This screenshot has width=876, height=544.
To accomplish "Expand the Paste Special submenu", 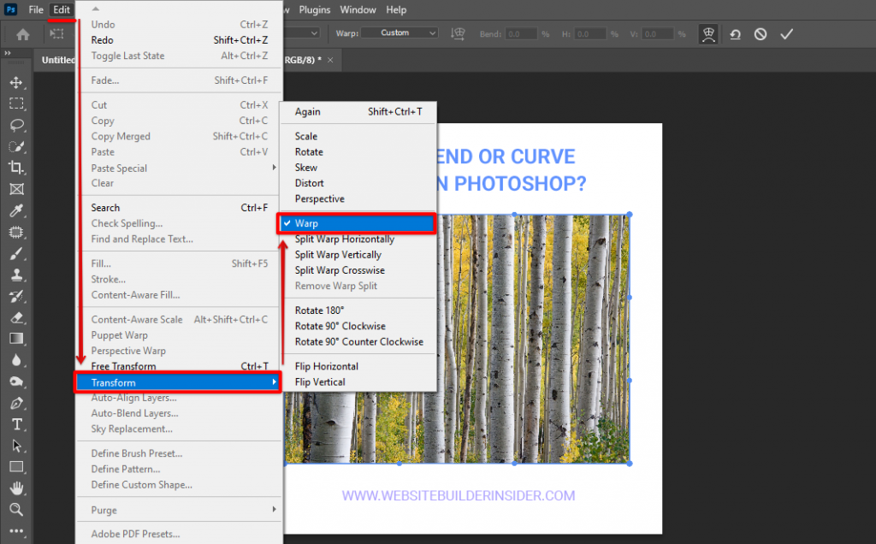I will 119,168.
